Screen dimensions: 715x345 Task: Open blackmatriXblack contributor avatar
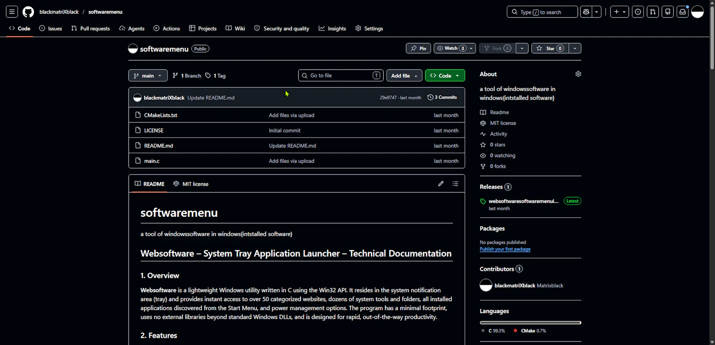coord(486,285)
